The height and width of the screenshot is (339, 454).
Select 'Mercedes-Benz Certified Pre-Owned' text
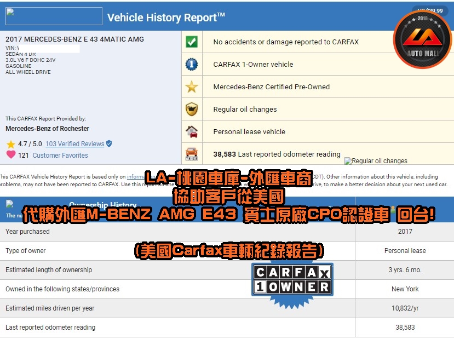click(x=271, y=87)
